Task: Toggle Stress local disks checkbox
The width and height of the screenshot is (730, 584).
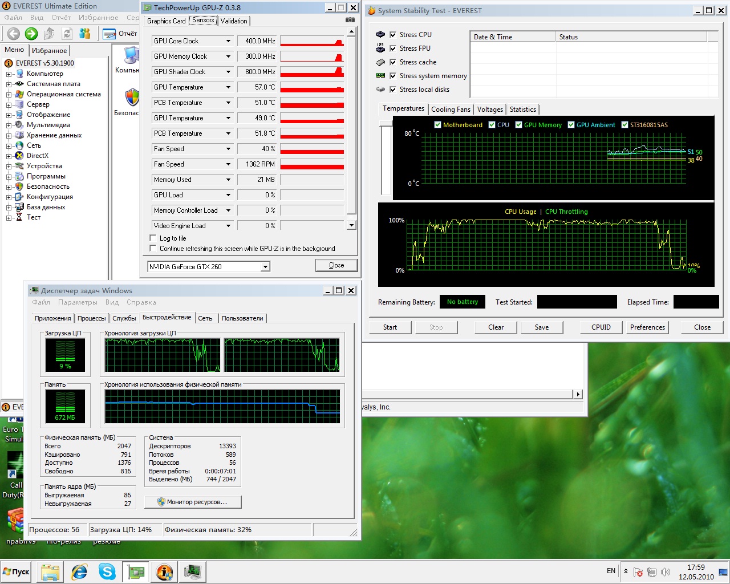Action: pyautogui.click(x=393, y=90)
